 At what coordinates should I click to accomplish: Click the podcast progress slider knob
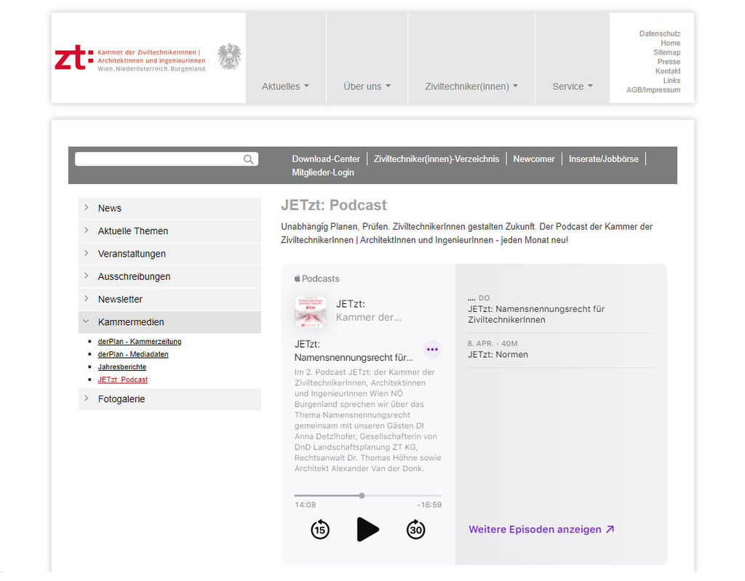362,495
